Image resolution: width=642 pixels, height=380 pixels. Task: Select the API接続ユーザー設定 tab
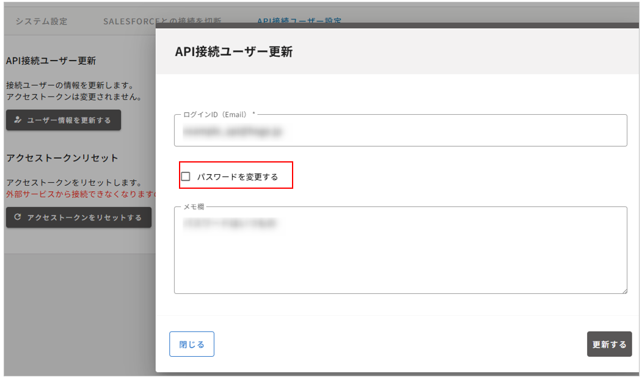click(x=299, y=21)
